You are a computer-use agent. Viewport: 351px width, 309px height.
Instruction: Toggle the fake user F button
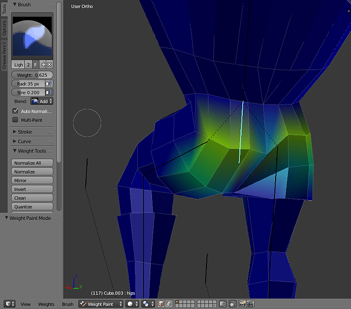click(x=36, y=64)
